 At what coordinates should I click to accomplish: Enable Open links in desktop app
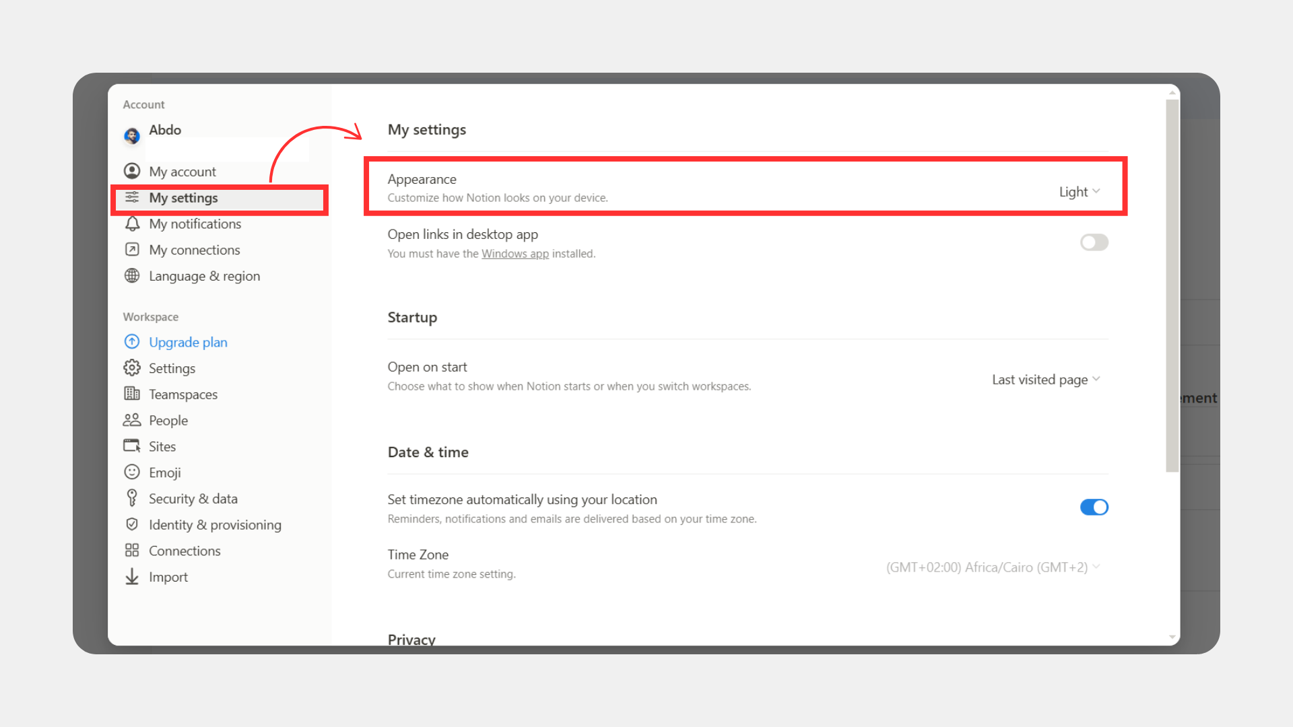coord(1094,242)
